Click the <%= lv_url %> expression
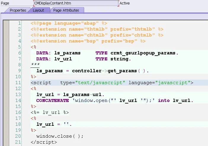208x146 pixels. pos(50,112)
